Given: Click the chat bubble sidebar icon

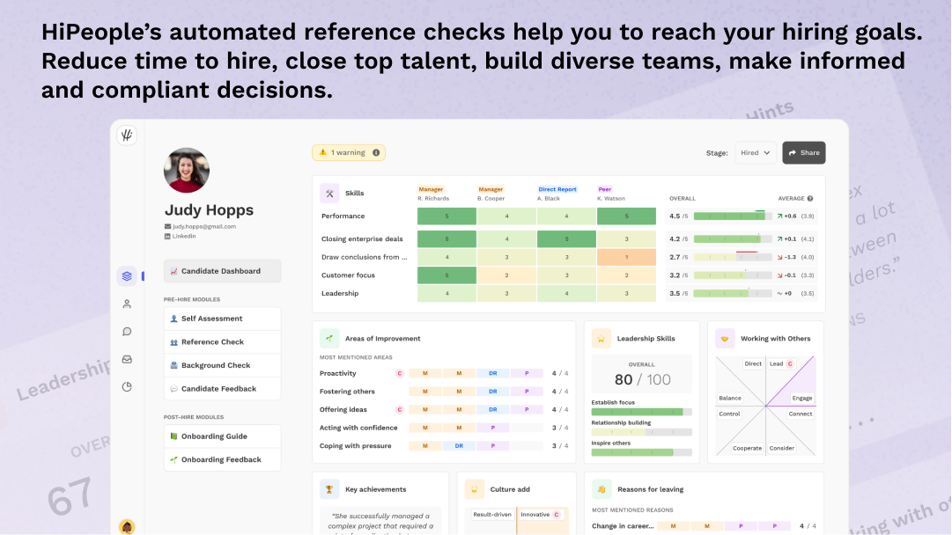Looking at the screenshot, I should coord(127,332).
